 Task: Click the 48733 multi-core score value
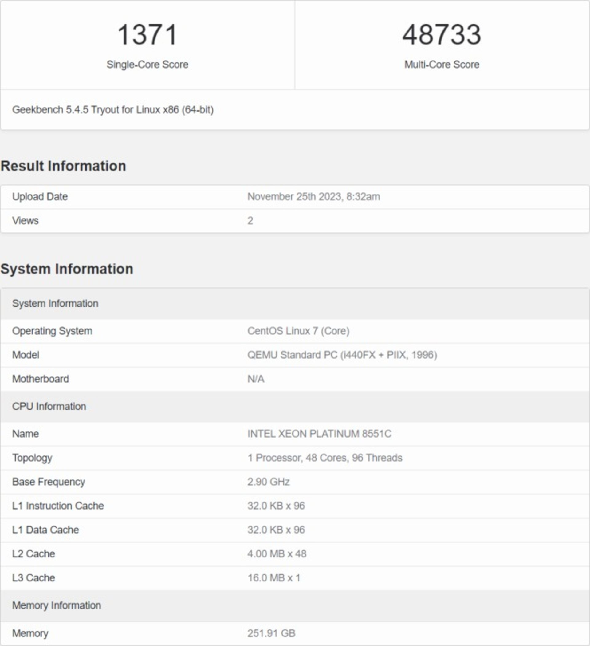442,35
